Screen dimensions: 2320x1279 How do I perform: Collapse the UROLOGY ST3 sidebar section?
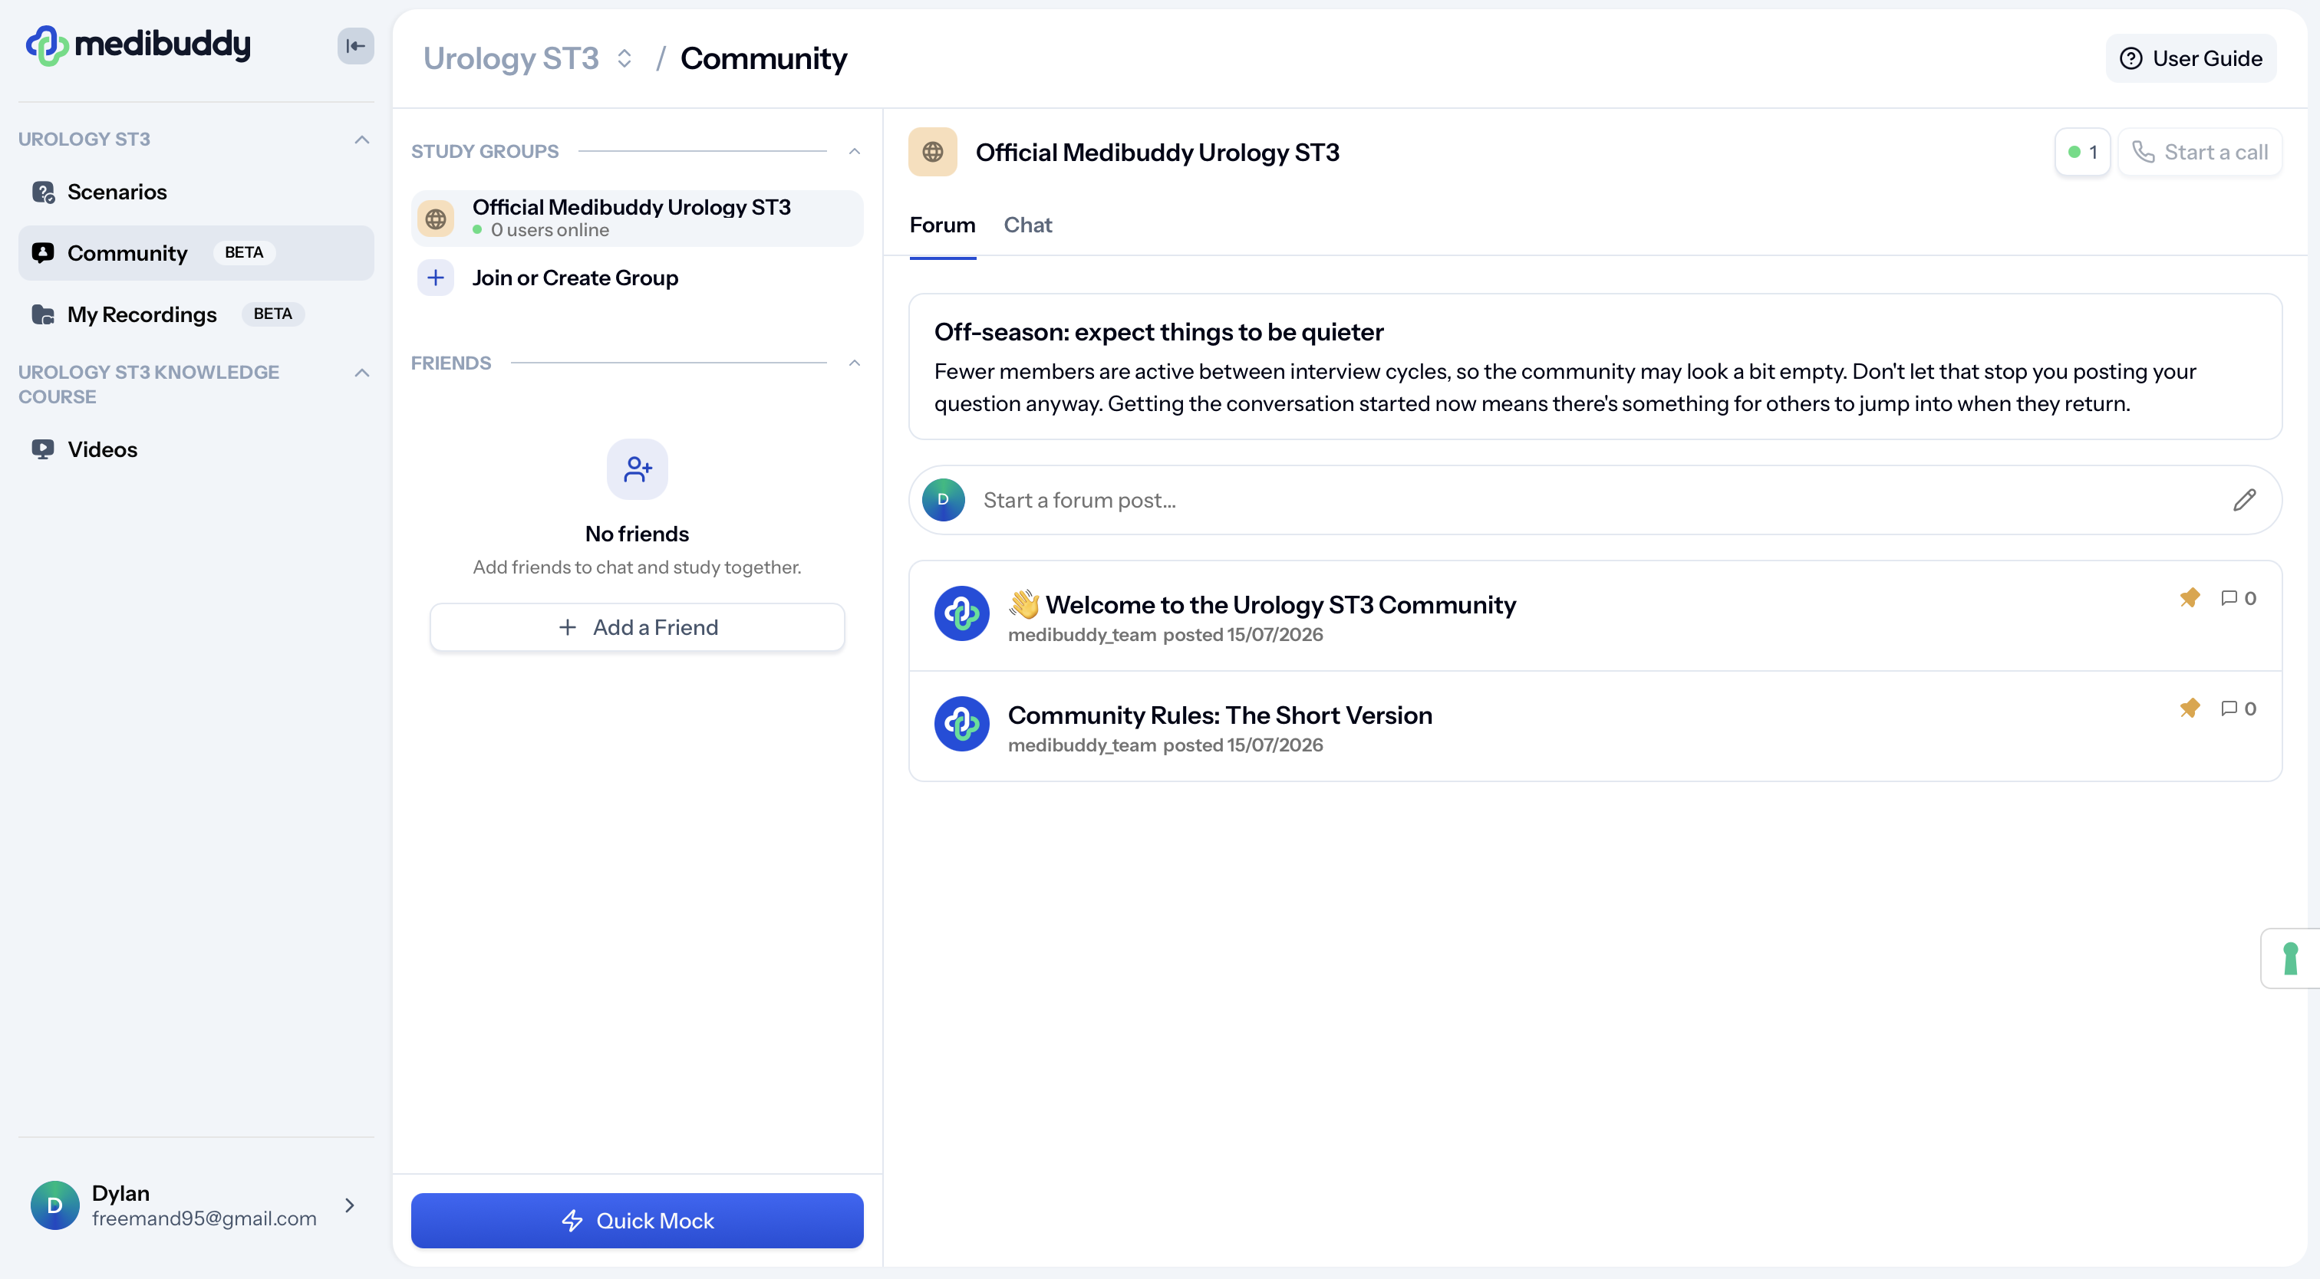click(x=362, y=140)
